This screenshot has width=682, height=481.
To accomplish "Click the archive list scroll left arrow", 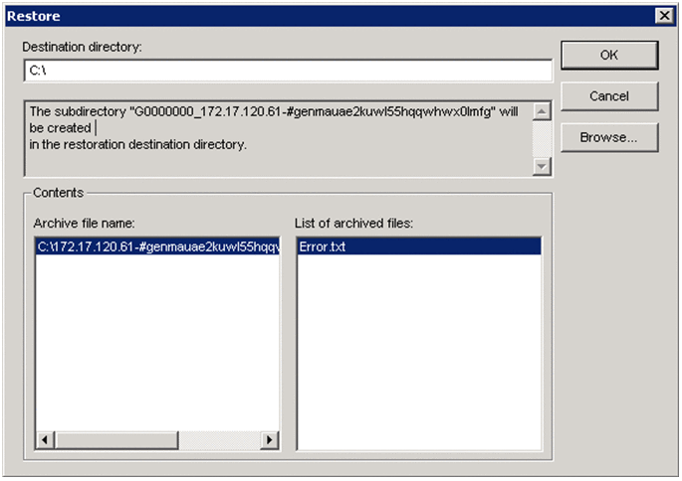I will click(45, 440).
